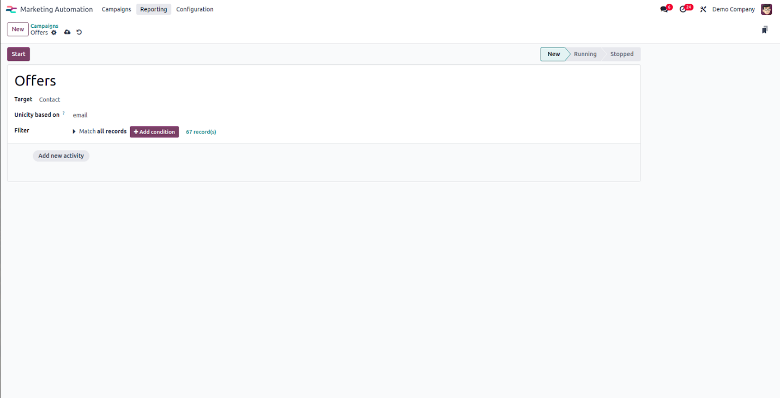Click the bookmark icon at right

765,30
